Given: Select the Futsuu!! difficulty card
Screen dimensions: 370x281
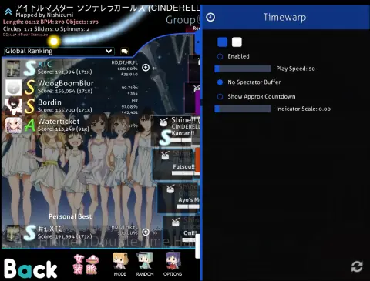Looking at the screenshot, I should (177, 164).
